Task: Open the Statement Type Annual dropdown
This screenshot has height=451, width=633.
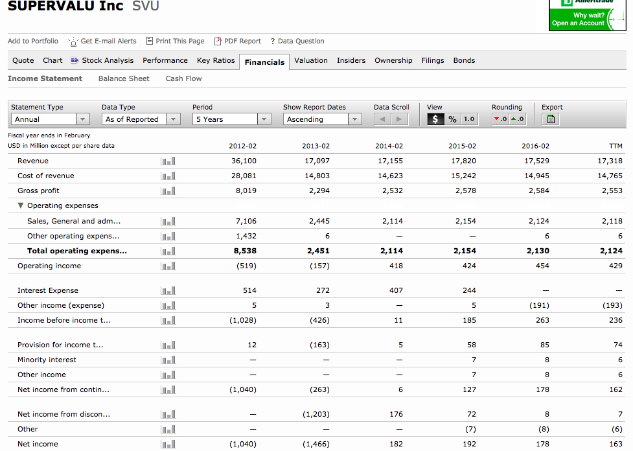Action: pos(50,119)
